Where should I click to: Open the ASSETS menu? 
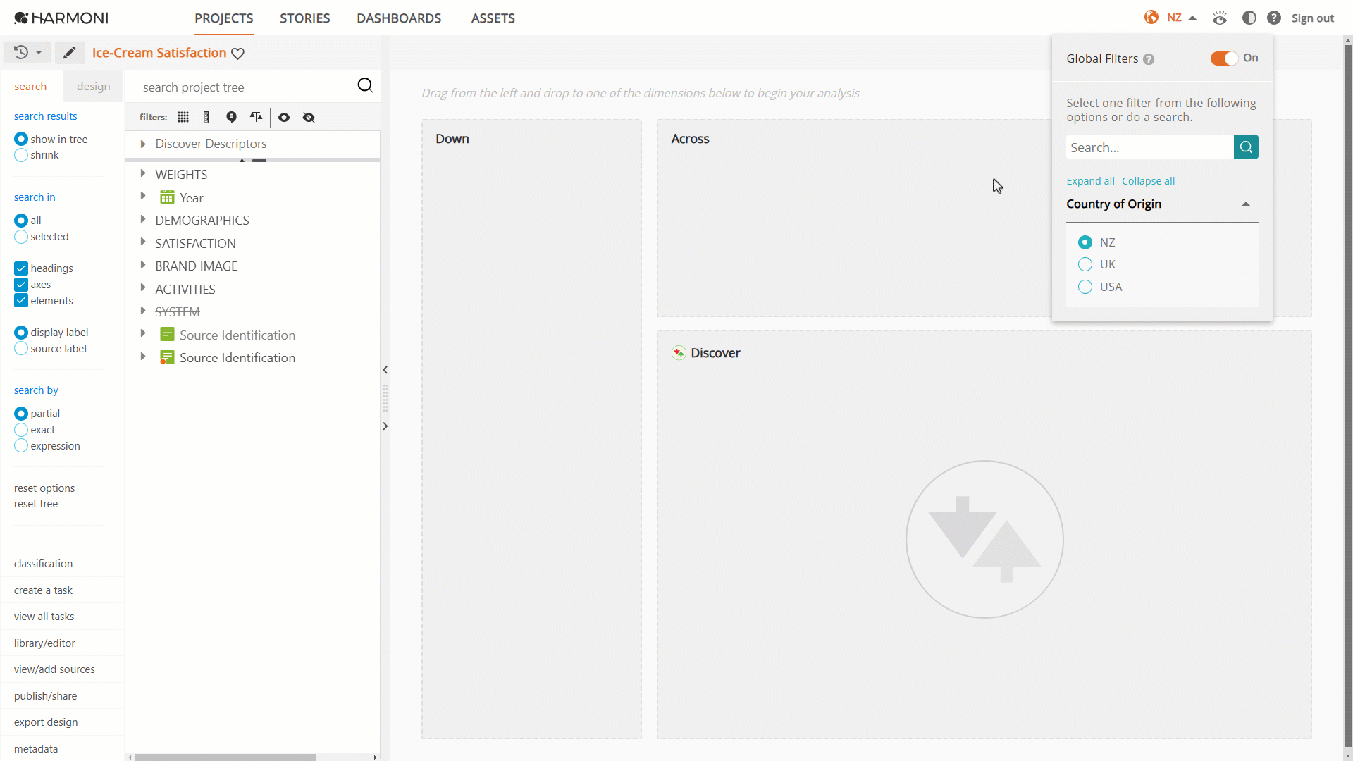tap(493, 18)
